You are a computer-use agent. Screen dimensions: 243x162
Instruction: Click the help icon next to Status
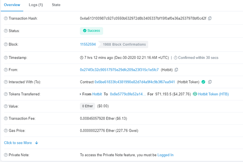tap(6, 31)
